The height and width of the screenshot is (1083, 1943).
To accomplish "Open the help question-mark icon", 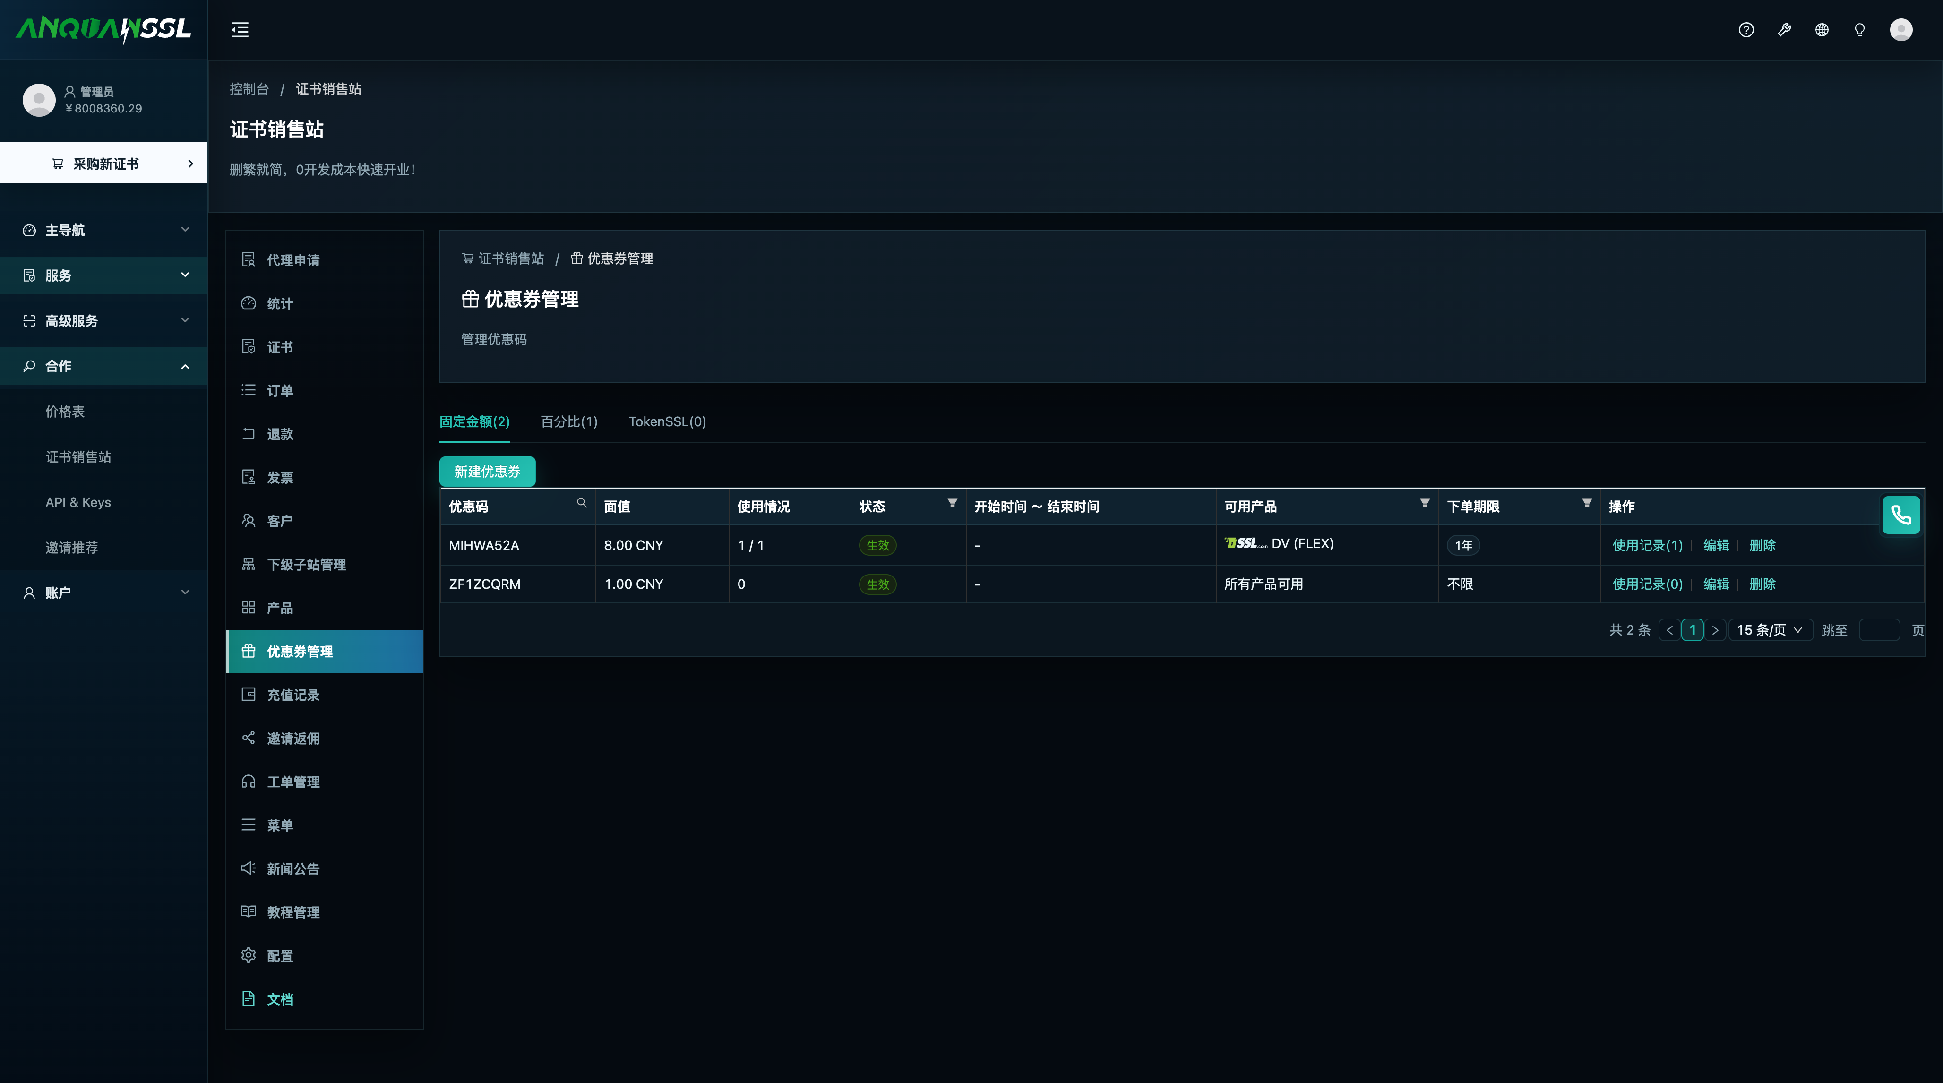I will [1746, 29].
